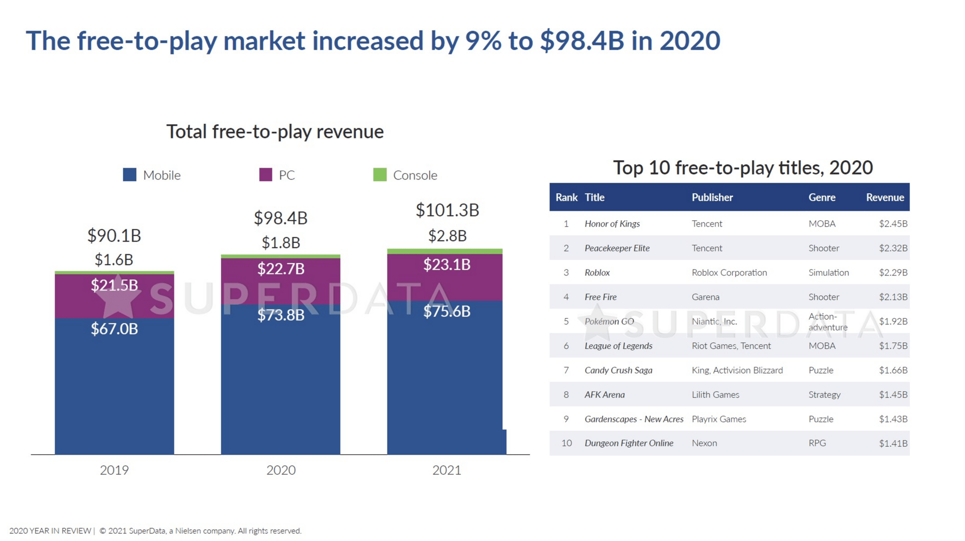
Task: Click the 'Rank' column header
Action: click(566, 197)
